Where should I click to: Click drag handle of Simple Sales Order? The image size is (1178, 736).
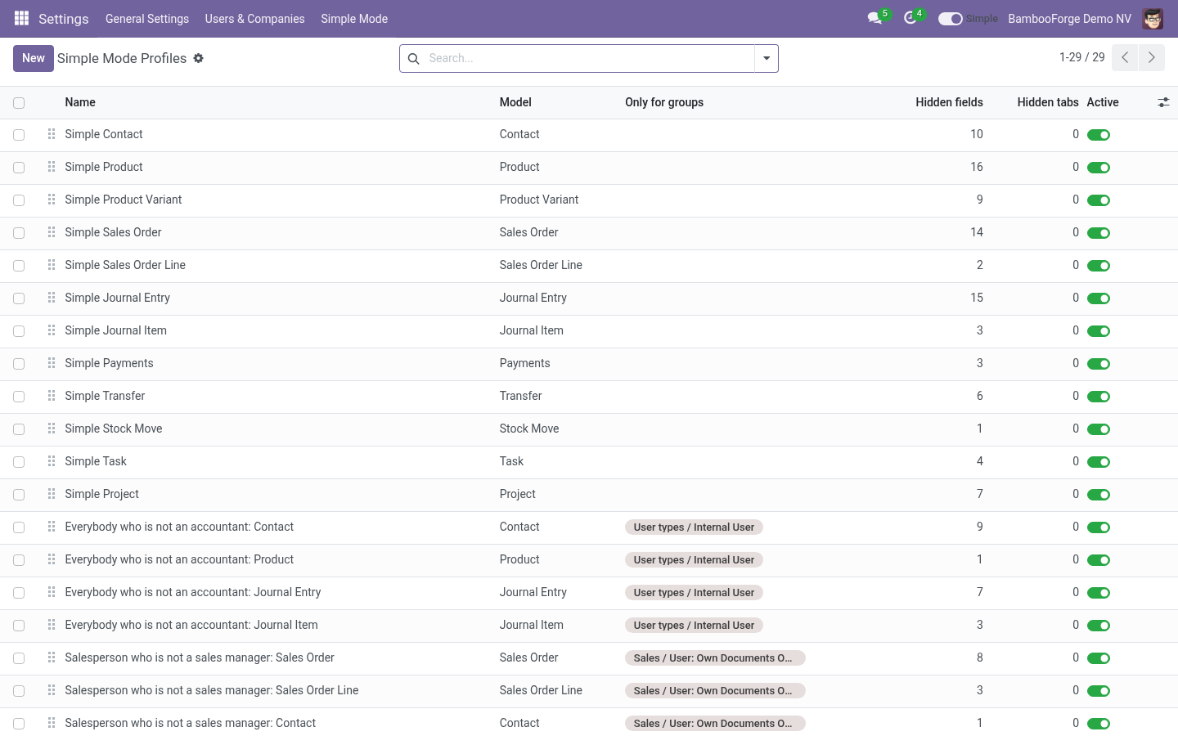tap(52, 232)
